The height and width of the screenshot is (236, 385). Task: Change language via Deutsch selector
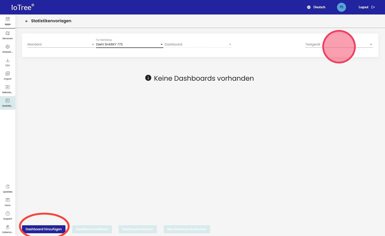coord(316,7)
